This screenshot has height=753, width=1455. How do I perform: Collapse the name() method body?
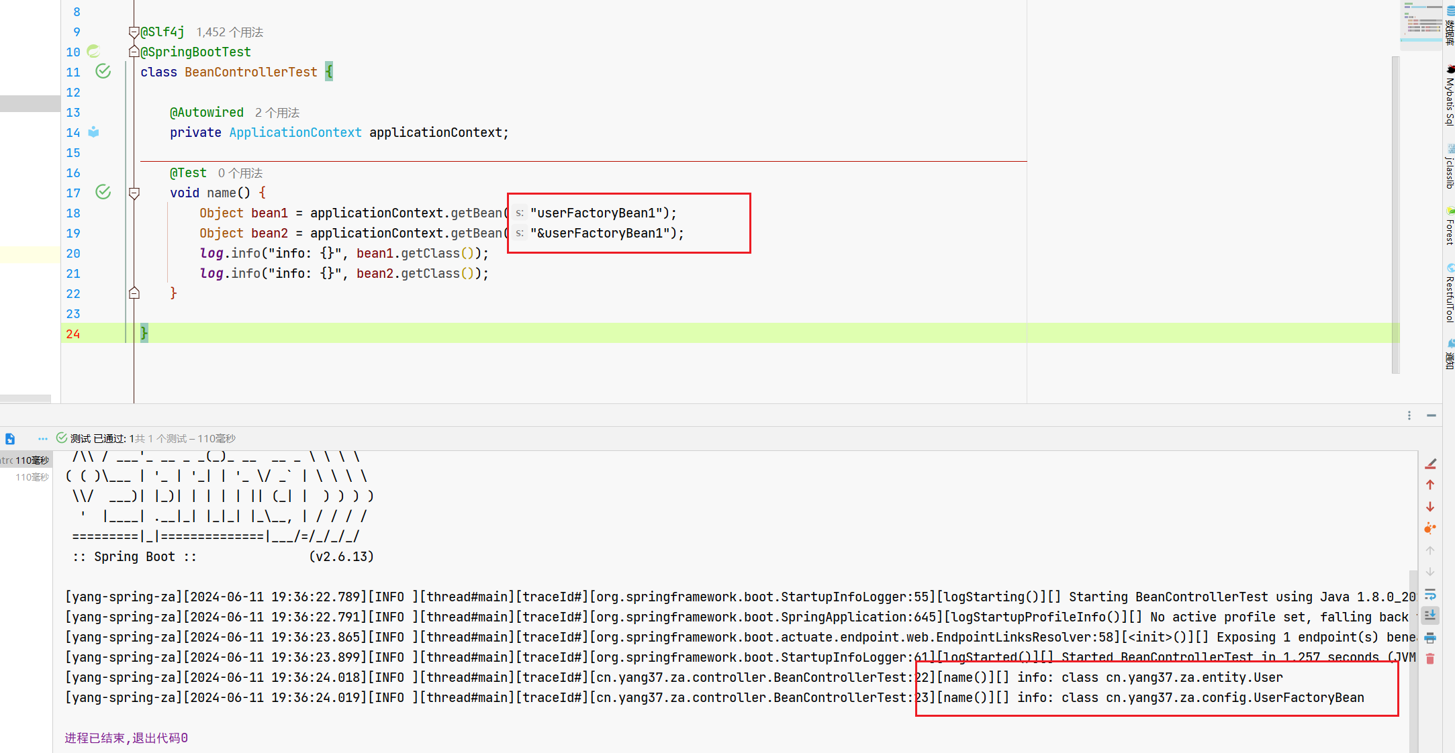click(x=134, y=193)
